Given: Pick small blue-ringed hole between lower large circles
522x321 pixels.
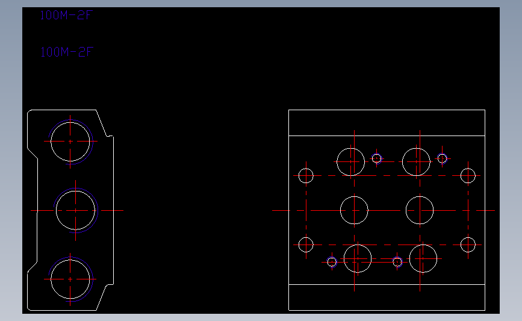Looking at the screenshot, I should point(397,262).
